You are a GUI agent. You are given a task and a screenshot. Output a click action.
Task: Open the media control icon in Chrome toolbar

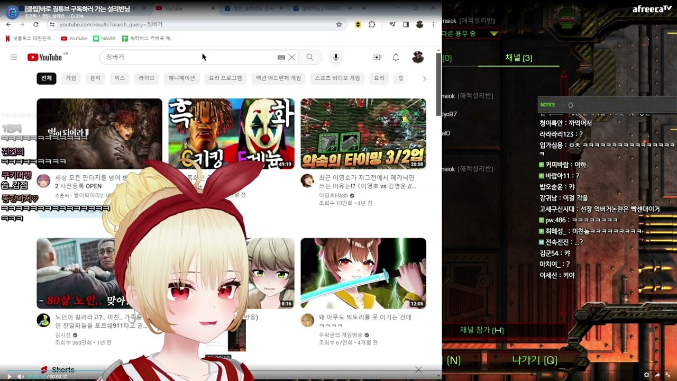(x=392, y=24)
